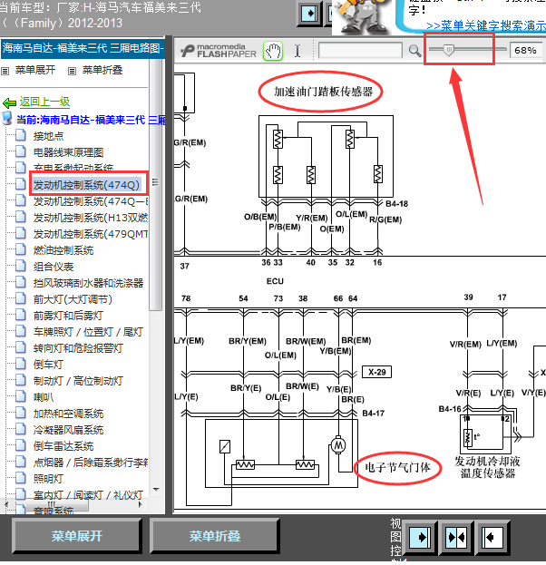Click the document icon beside 电器线束原理图
The image size is (546, 565).
[x=21, y=151]
